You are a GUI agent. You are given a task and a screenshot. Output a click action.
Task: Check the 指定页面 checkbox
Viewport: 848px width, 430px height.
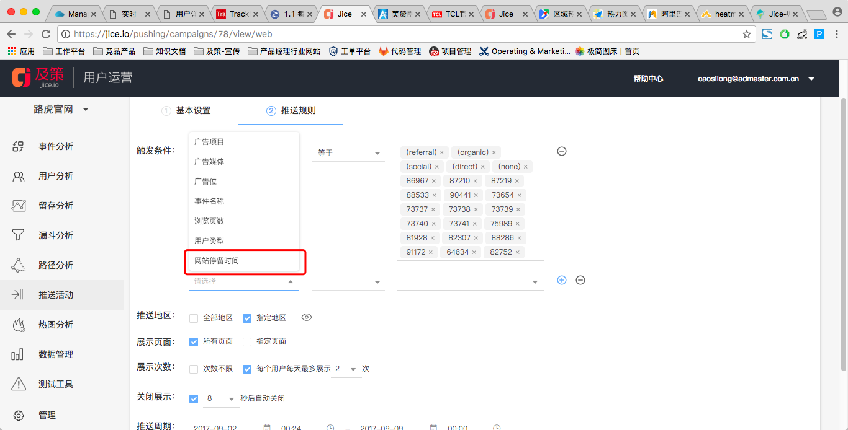point(246,341)
